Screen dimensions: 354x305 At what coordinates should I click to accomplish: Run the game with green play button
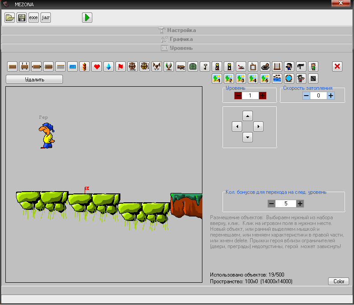pos(87,18)
